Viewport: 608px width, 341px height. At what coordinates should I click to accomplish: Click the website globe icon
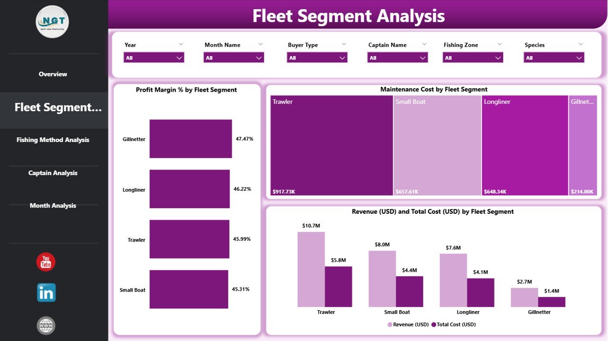pos(46,326)
